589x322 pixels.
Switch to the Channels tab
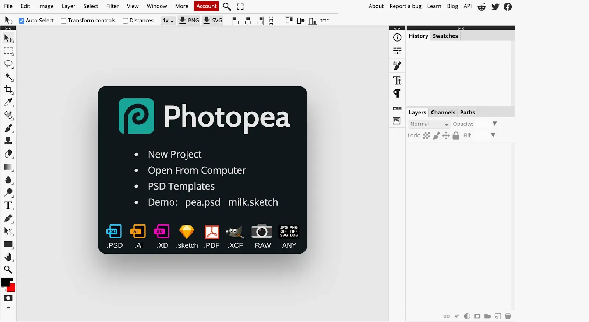pos(443,113)
